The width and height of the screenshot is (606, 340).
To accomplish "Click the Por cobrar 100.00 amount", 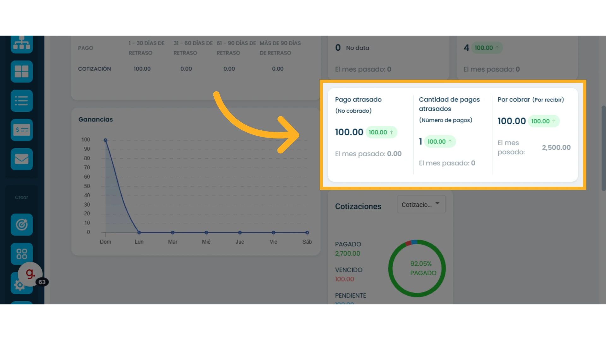I will [512, 121].
